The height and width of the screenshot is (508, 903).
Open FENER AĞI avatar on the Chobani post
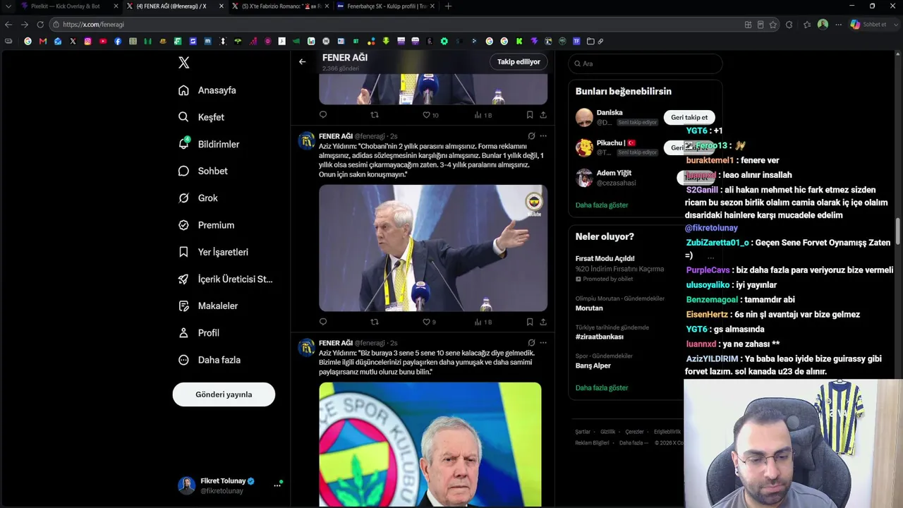pyautogui.click(x=307, y=140)
